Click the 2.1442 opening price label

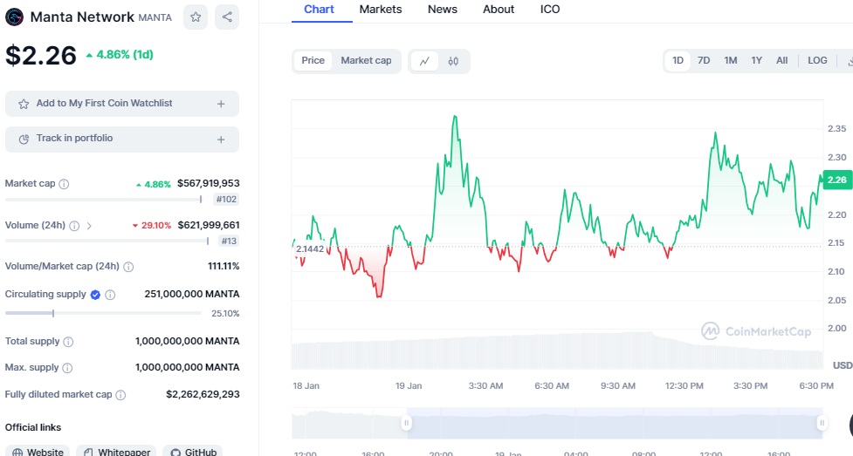[310, 248]
